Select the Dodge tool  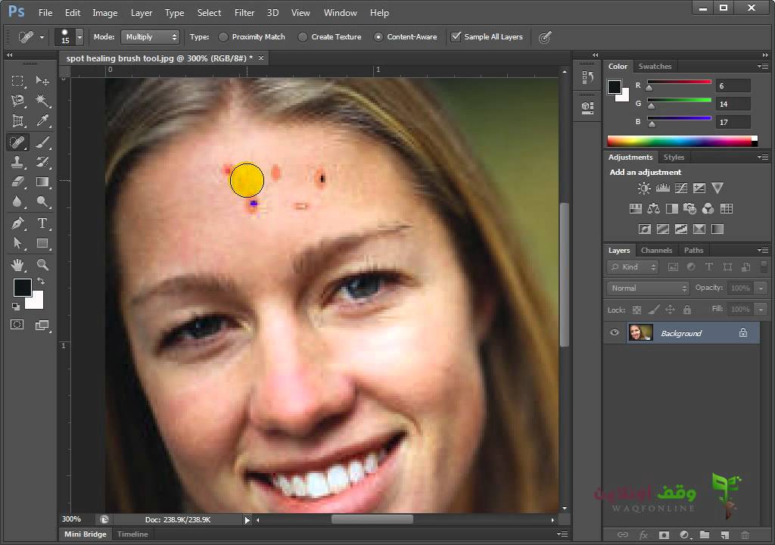coord(42,202)
